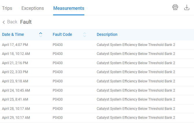Image resolution: width=194 pixels, height=124 pixels.
Task: Download the fault data
Action: [x=187, y=7]
